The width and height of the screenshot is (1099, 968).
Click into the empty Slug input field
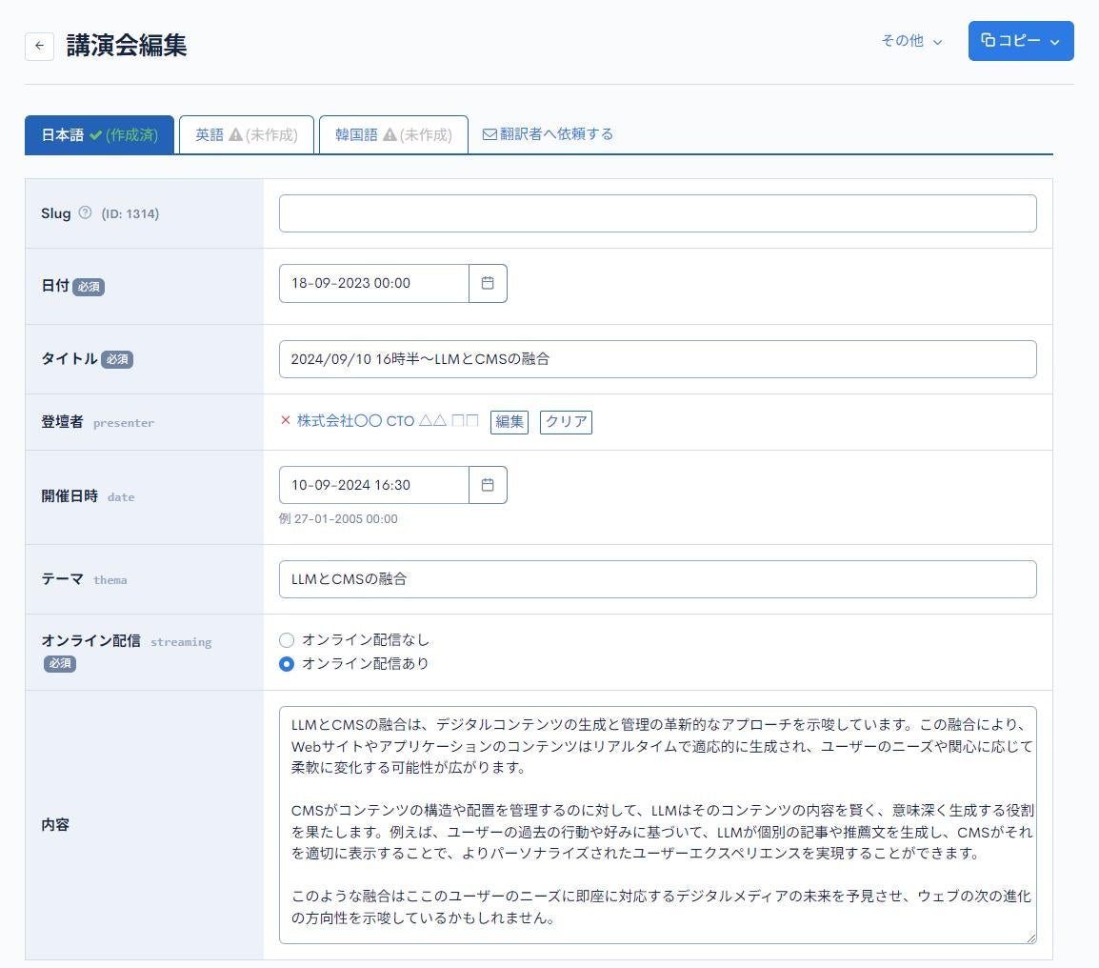(657, 213)
